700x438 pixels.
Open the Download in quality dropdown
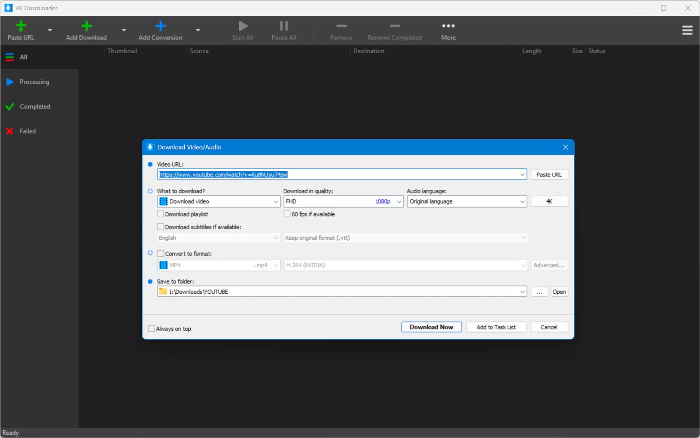344,201
